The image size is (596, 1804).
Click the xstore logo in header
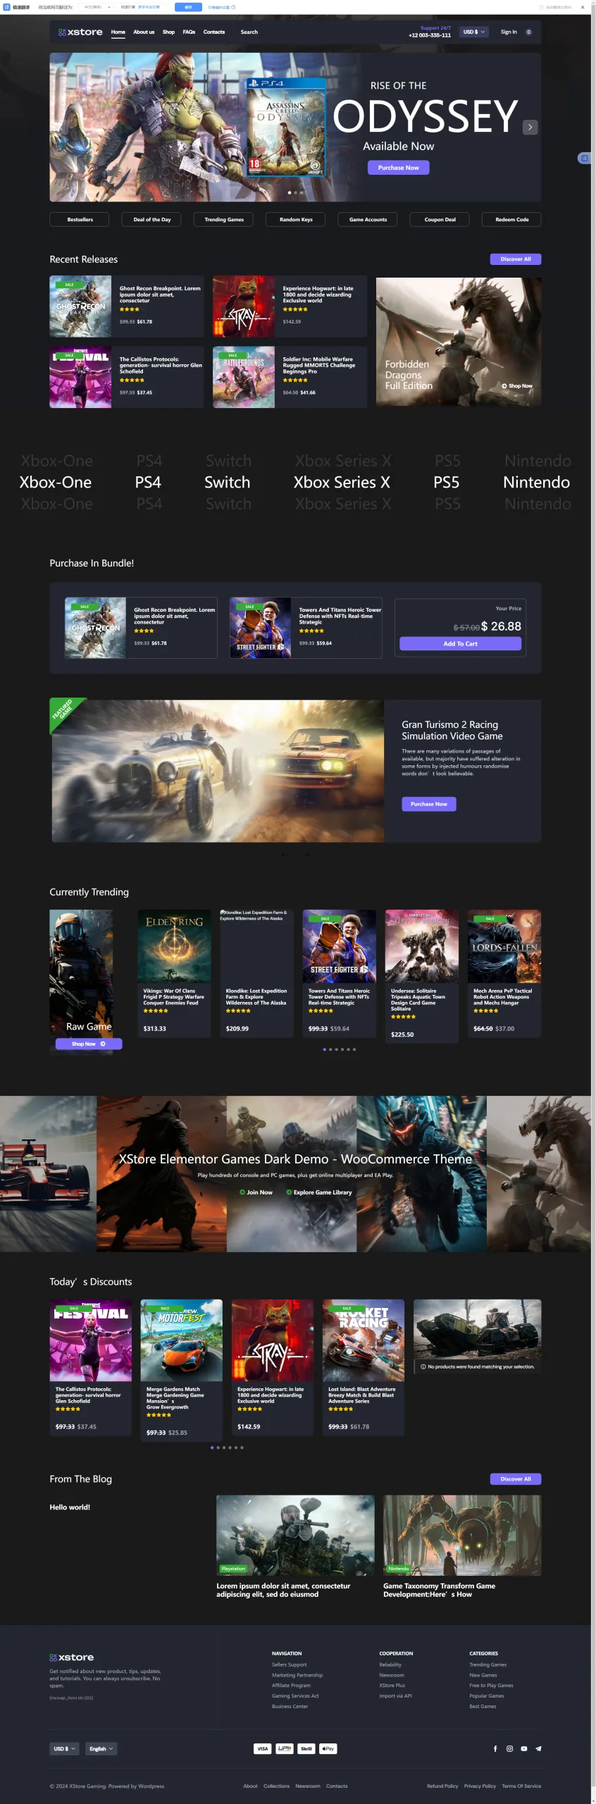[80, 32]
